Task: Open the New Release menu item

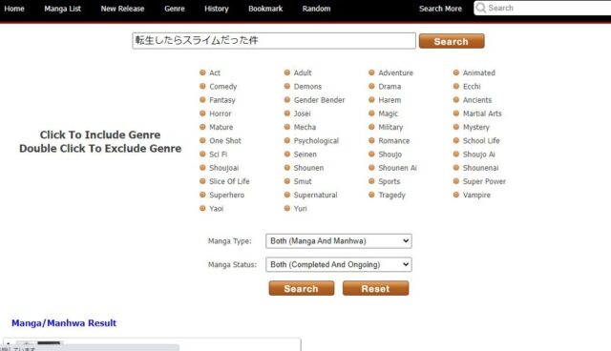Action: [122, 9]
